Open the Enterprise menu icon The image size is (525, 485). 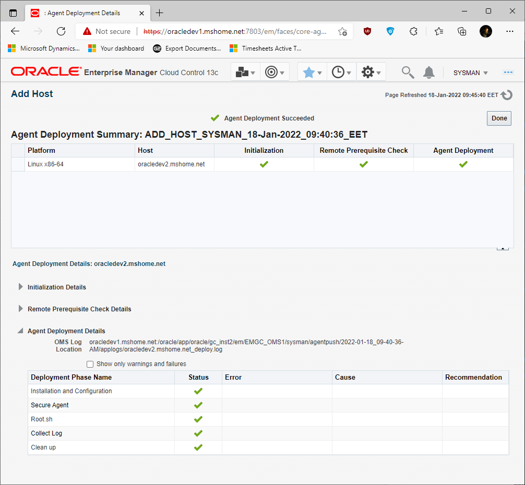coord(245,72)
